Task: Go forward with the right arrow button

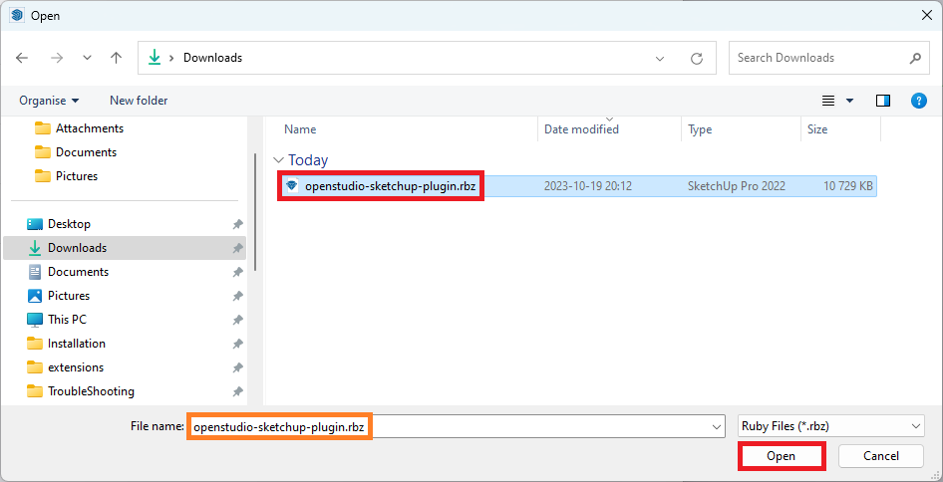Action: 57,58
